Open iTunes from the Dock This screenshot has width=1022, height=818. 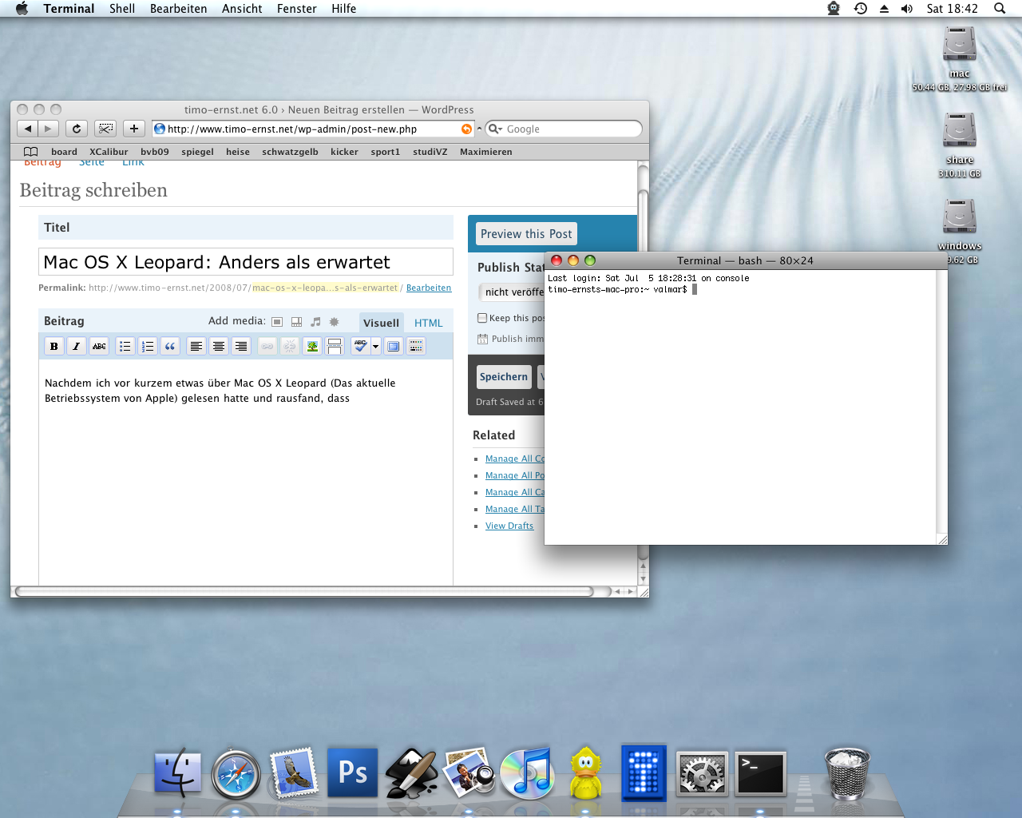pyautogui.click(x=526, y=772)
